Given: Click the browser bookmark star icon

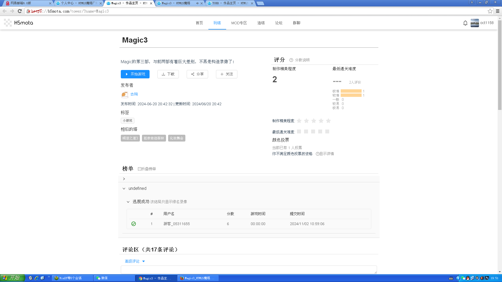Looking at the screenshot, I should pyautogui.click(x=490, y=11).
